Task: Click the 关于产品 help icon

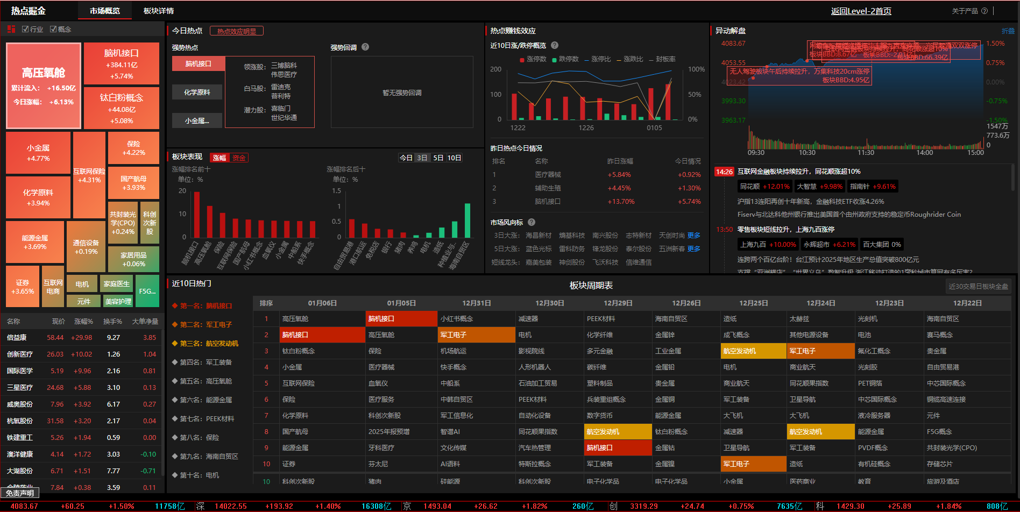Action: click(x=984, y=11)
